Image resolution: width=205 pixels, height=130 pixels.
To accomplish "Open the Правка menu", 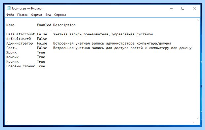I will click(22, 15).
